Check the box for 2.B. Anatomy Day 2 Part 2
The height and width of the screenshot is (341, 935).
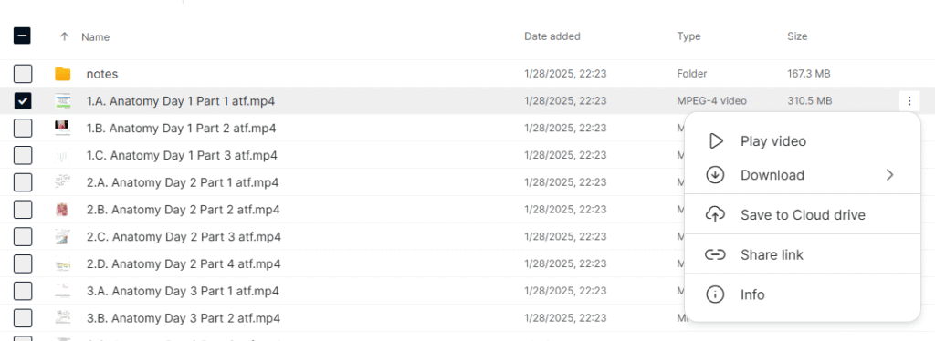click(23, 210)
